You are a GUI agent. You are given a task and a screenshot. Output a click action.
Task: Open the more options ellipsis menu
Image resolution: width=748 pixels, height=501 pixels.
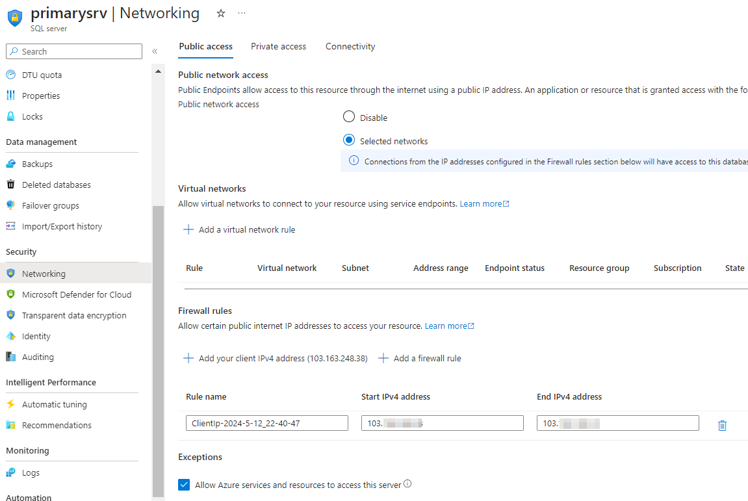(242, 13)
